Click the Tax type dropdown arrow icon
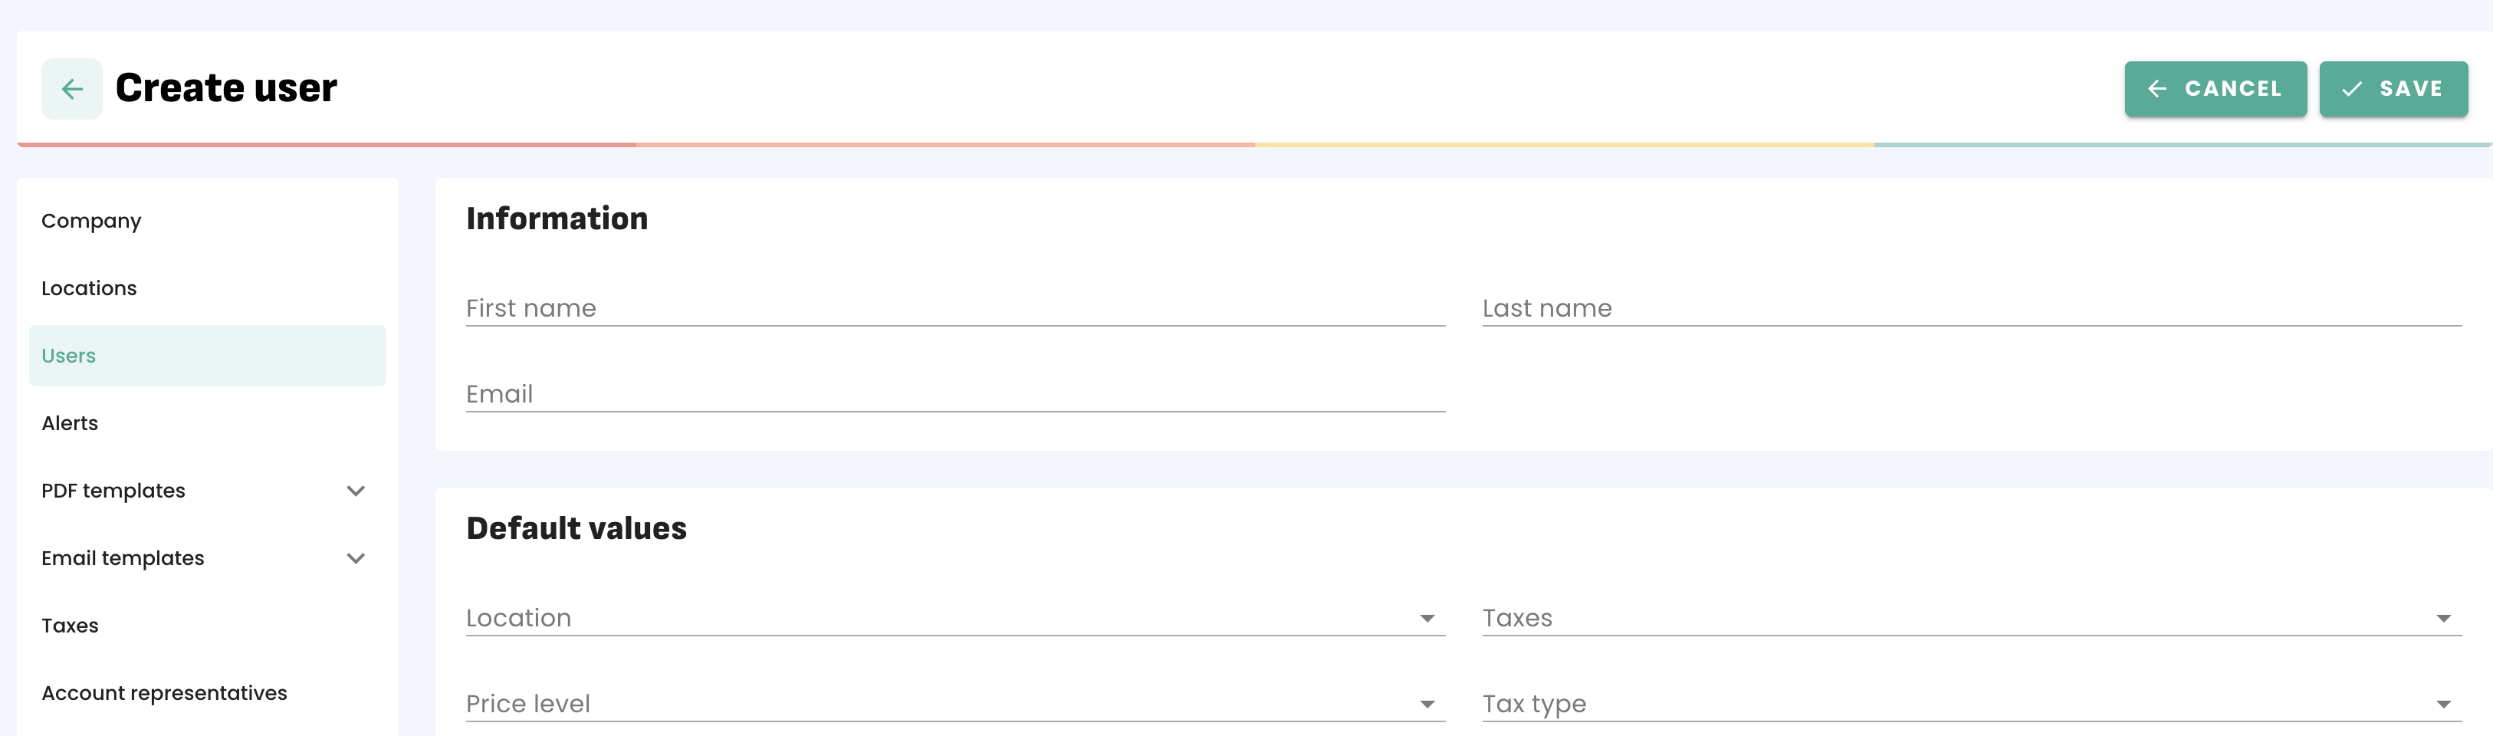Image resolution: width=2493 pixels, height=736 pixels. tap(2442, 705)
